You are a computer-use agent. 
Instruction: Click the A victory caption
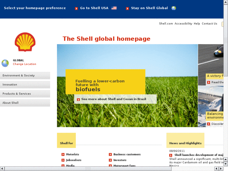[x=215, y=76]
